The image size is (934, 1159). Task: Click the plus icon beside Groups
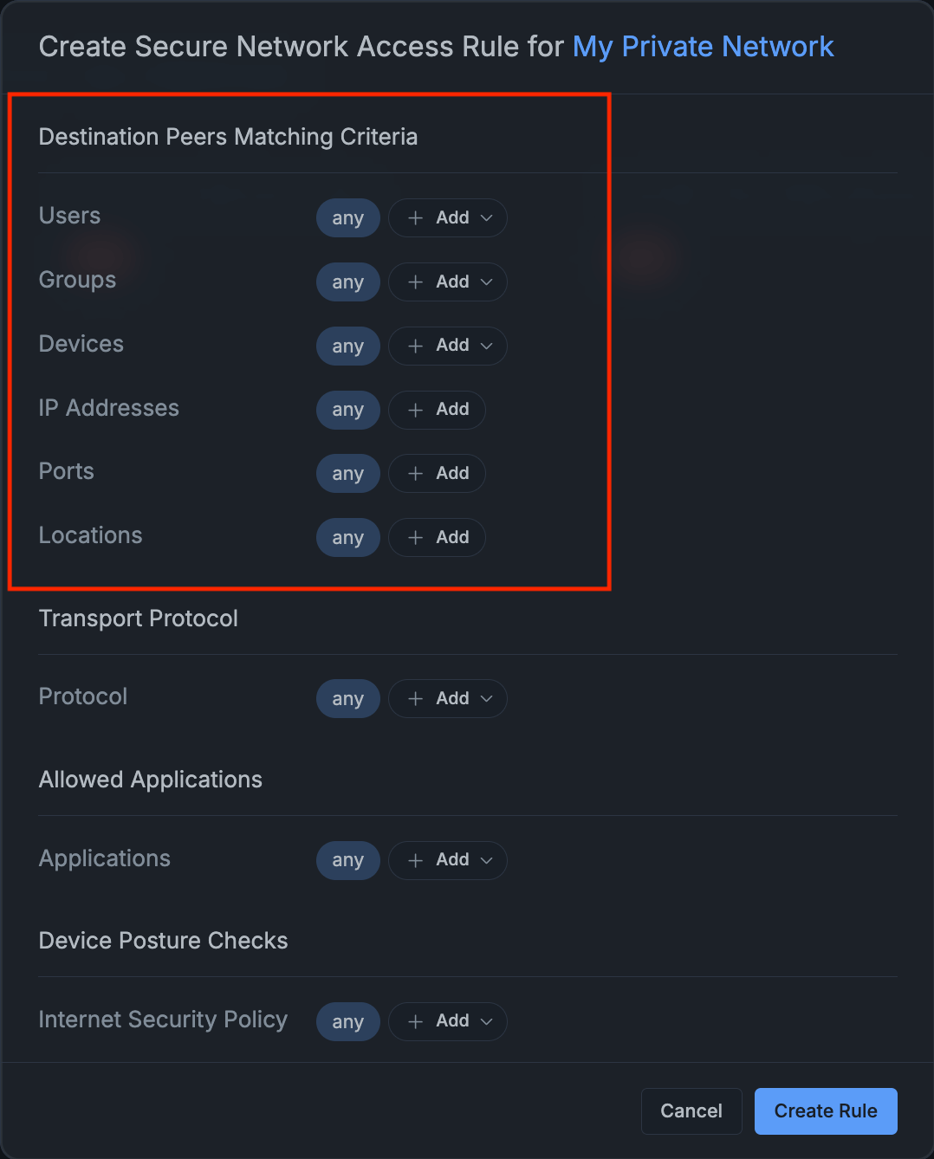pyautogui.click(x=414, y=282)
